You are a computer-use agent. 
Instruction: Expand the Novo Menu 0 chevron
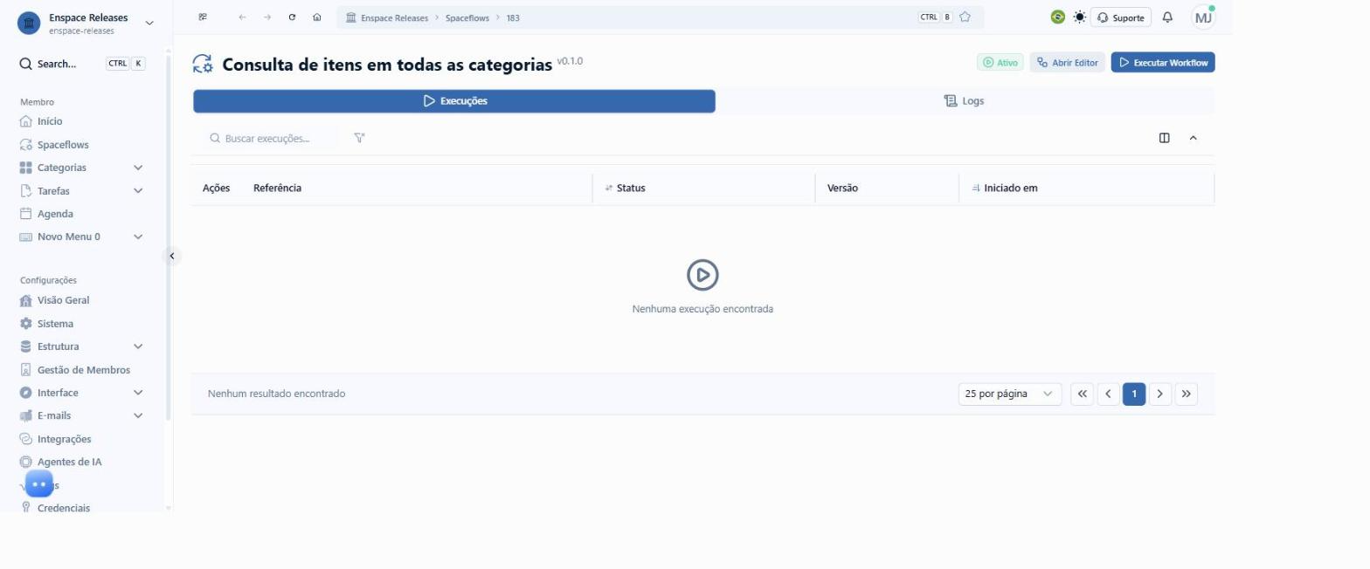pyautogui.click(x=138, y=237)
